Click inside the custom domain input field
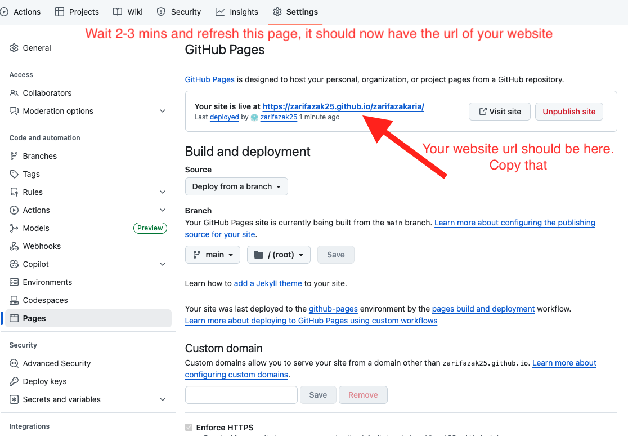This screenshot has width=628, height=436. tap(241, 395)
